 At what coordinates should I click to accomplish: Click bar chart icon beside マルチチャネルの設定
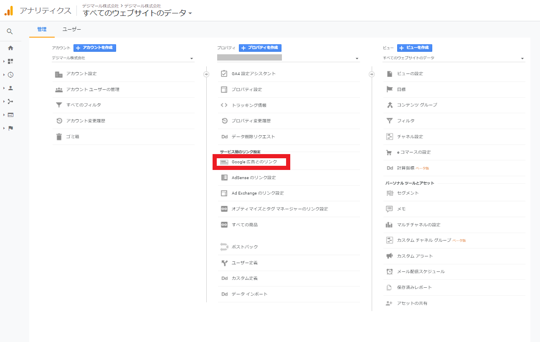[389, 225]
